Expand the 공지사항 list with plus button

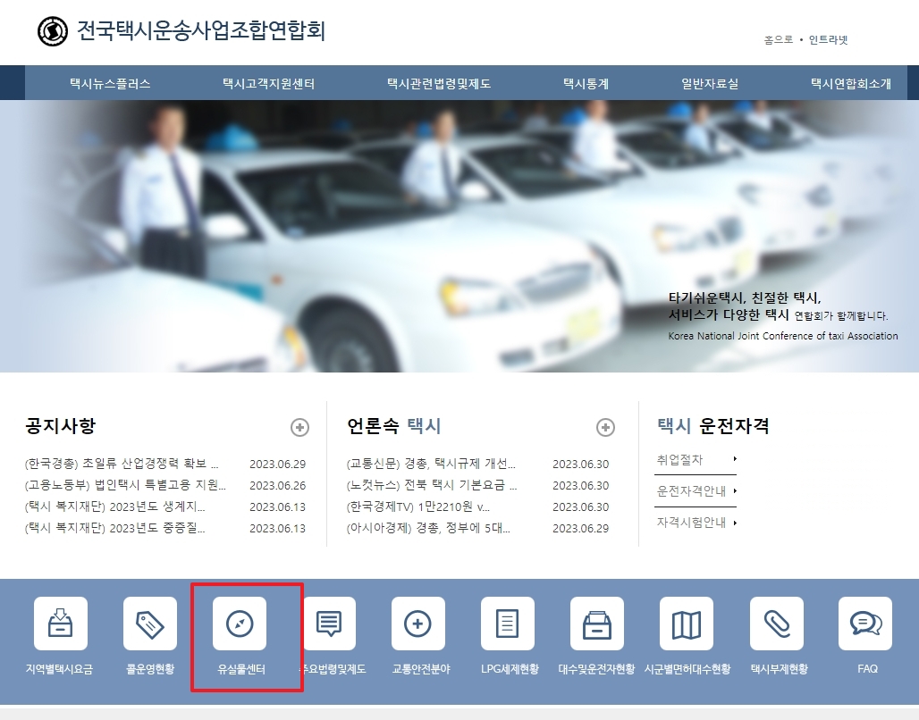pos(299,427)
